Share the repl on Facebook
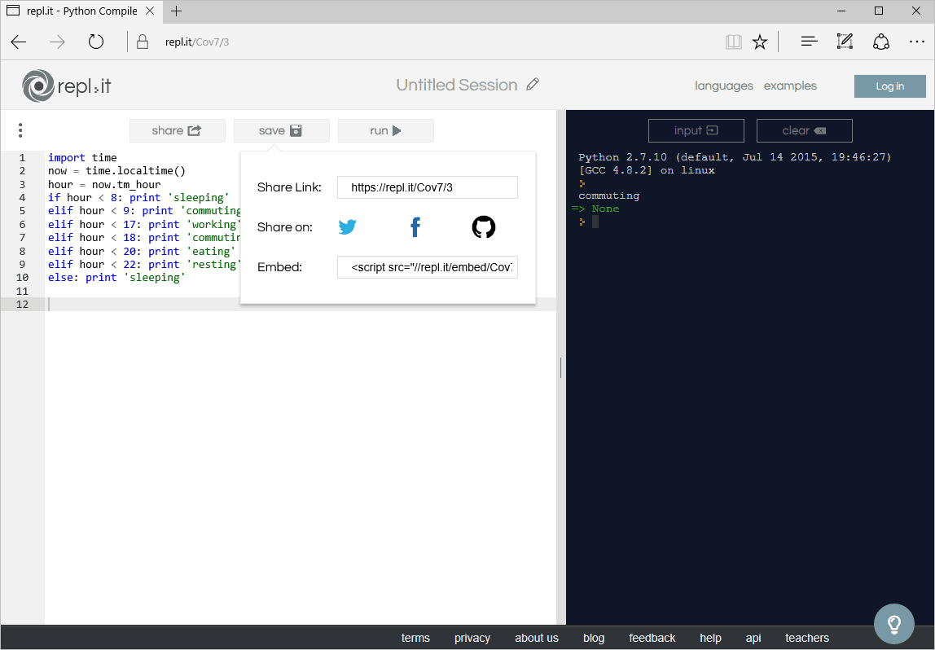 coord(415,227)
